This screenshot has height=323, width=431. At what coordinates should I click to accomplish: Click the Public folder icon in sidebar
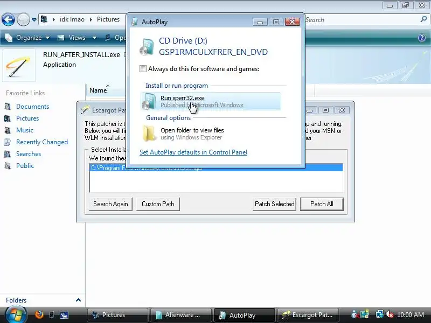point(8,166)
